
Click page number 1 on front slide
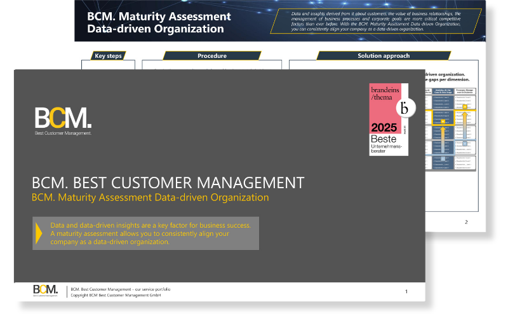[406, 291]
